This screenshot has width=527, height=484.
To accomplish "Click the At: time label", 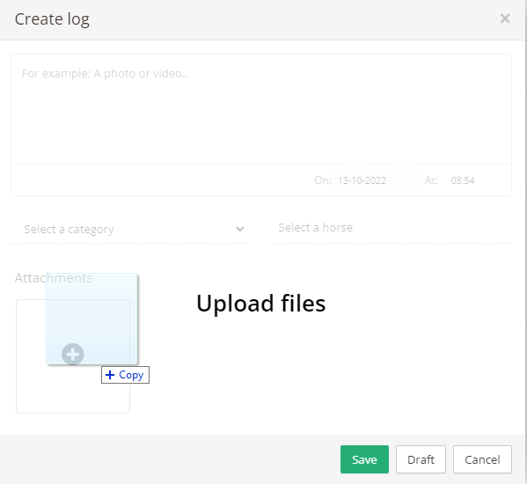I will [x=431, y=180].
